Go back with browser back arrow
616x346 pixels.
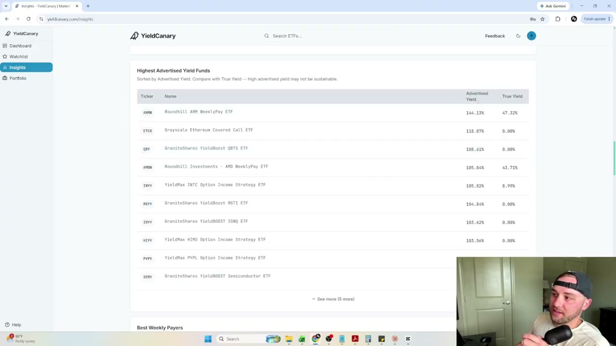pos(7,19)
